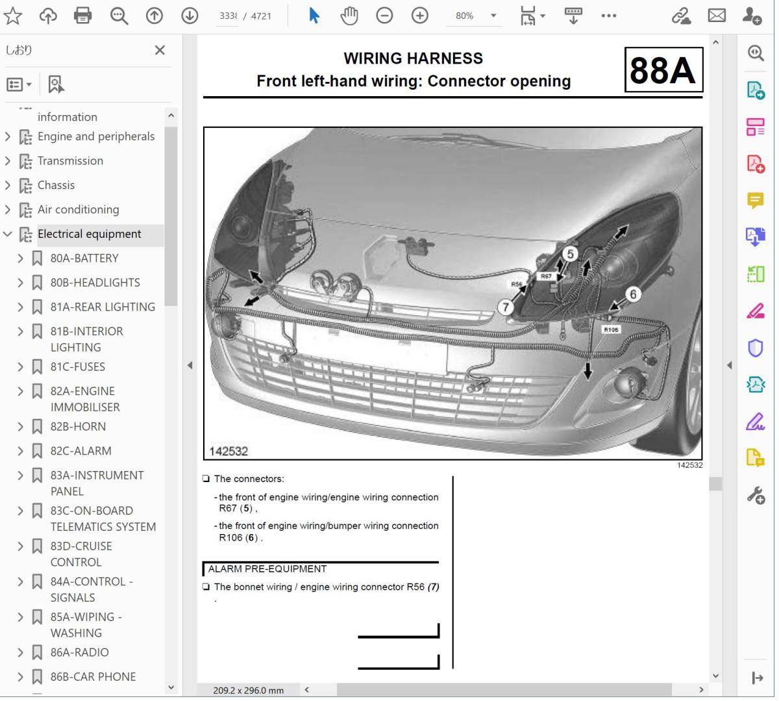This screenshot has height=701, width=779.
Task: Click the horizontal scrollbar right arrow
Action: (701, 690)
